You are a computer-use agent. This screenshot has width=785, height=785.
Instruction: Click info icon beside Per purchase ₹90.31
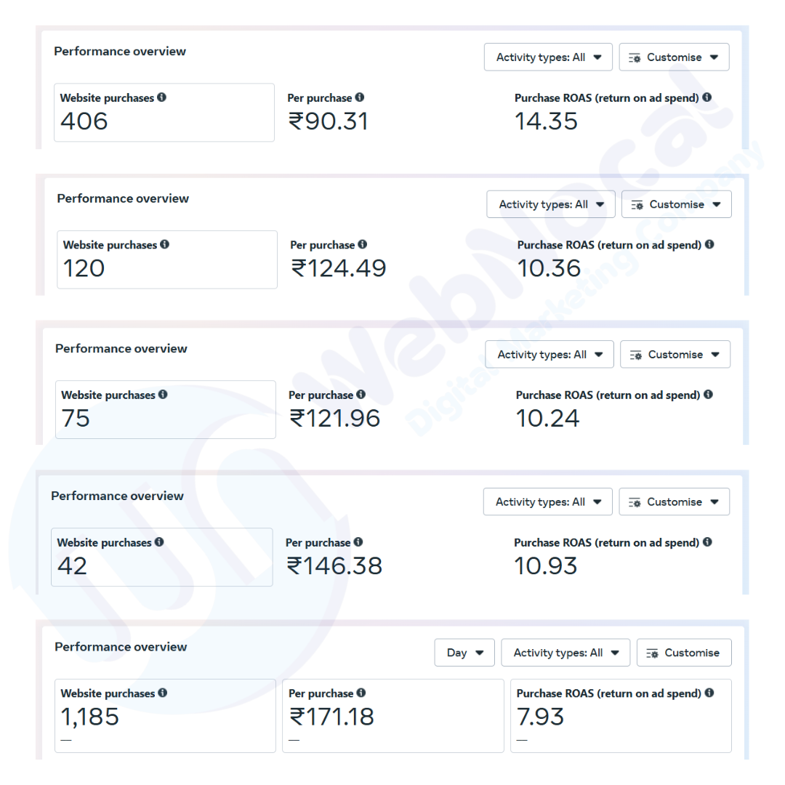pos(360,97)
